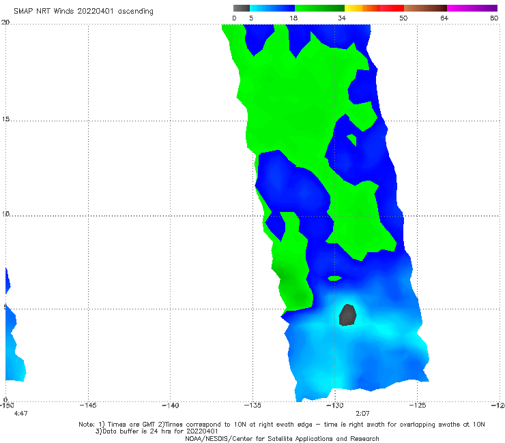
Task: Click the longitude label '-125'
Action: pos(418,406)
